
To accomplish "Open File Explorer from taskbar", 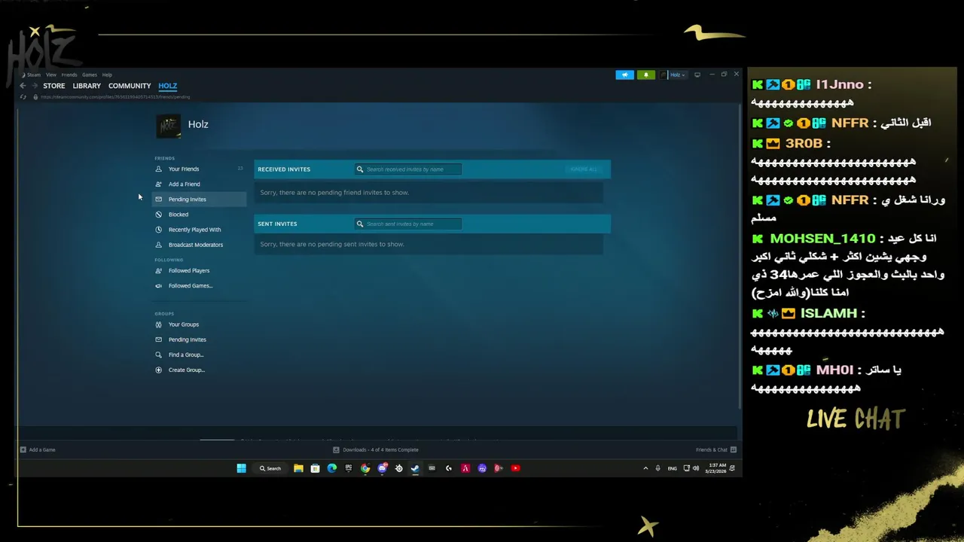I will 298,468.
